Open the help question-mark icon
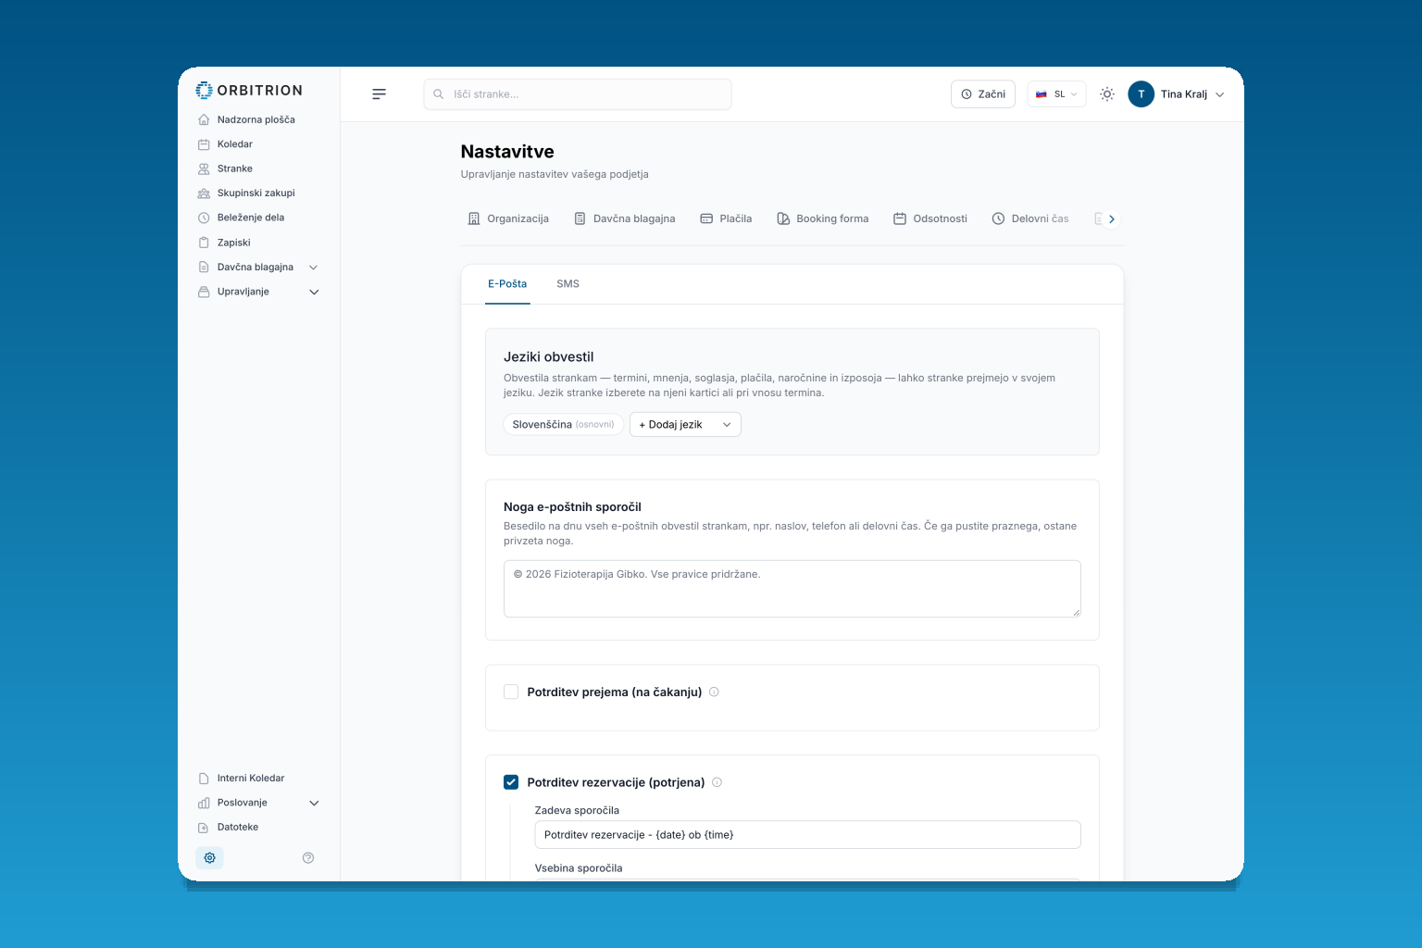 point(308,858)
